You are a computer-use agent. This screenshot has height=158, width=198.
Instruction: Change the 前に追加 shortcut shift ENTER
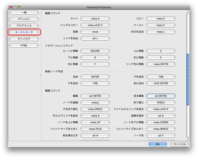coord(161,83)
